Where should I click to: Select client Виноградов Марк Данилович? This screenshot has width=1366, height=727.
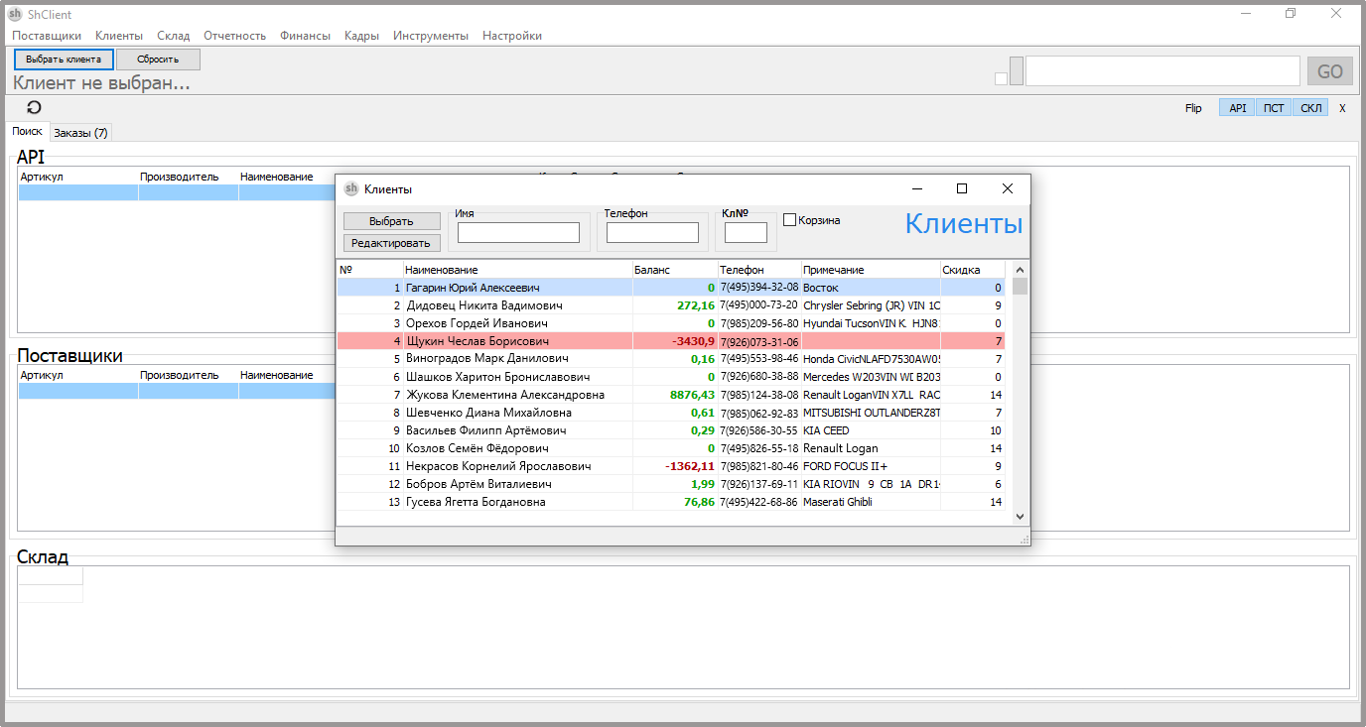pos(671,359)
